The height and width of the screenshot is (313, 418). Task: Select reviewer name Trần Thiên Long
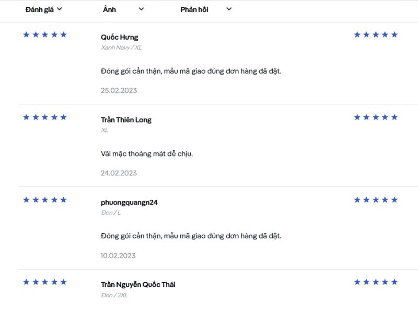click(x=126, y=119)
